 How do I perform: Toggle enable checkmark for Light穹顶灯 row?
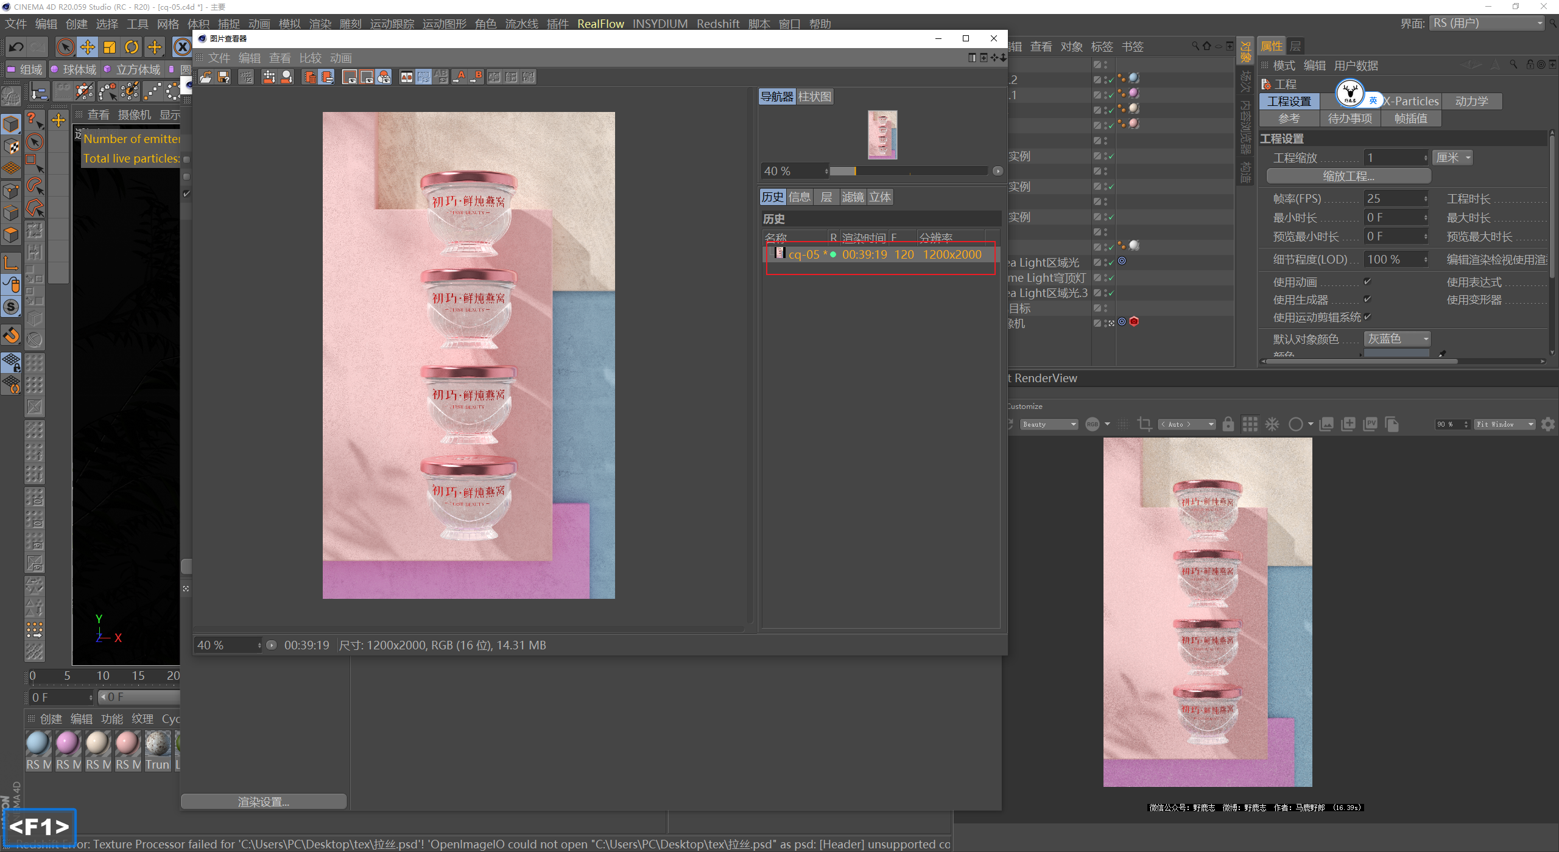pos(1111,278)
